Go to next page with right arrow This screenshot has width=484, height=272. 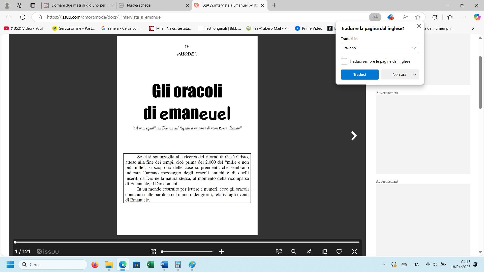[354, 136]
